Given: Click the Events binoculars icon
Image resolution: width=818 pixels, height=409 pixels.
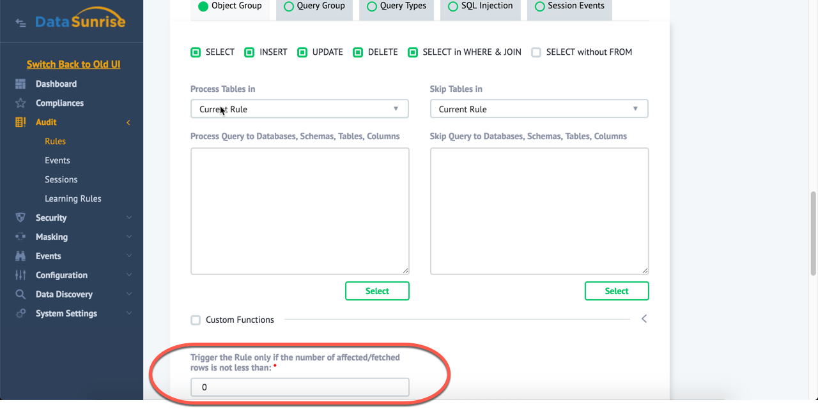Looking at the screenshot, I should point(20,256).
